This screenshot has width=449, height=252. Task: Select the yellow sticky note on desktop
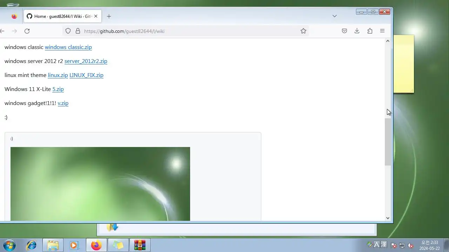pos(404,64)
